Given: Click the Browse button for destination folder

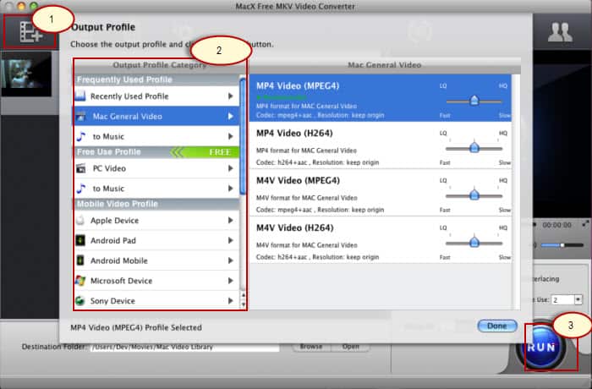Looking at the screenshot, I should tap(311, 347).
